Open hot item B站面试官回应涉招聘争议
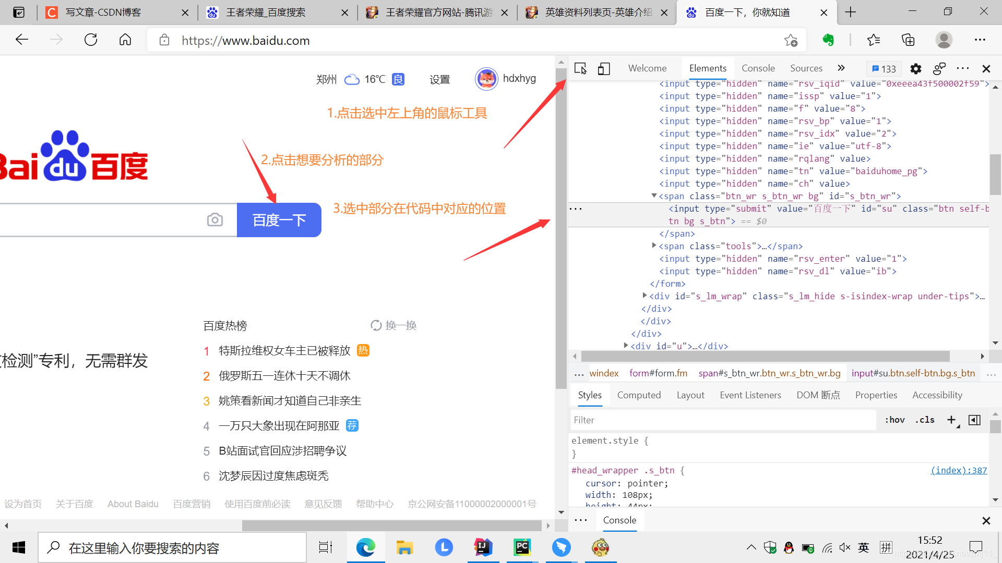 coord(282,451)
